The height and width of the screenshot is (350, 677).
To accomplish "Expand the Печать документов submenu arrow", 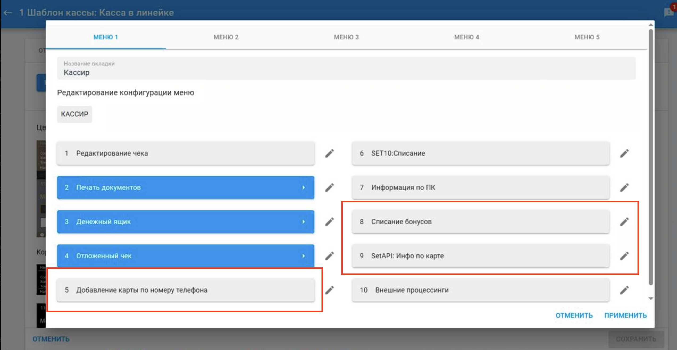I will (x=303, y=187).
